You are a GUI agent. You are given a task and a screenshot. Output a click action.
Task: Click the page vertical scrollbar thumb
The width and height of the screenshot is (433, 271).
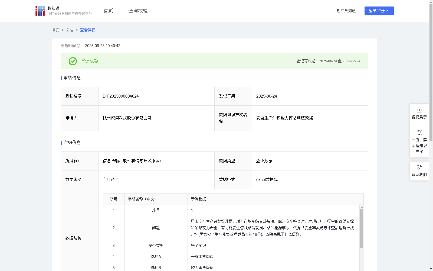coord(431,72)
